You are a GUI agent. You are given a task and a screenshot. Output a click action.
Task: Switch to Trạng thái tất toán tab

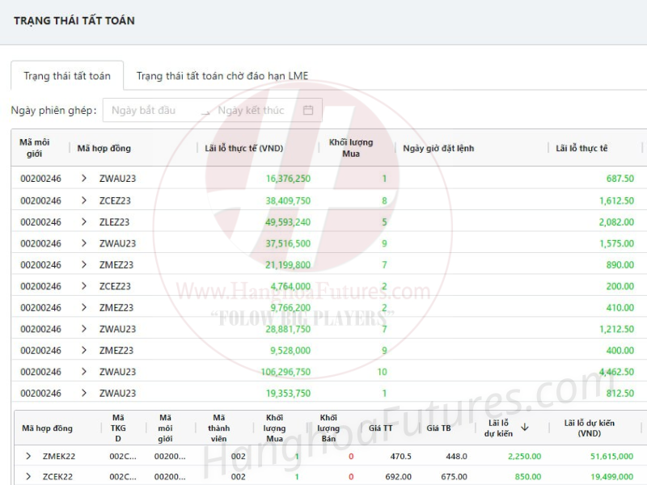coord(67,76)
